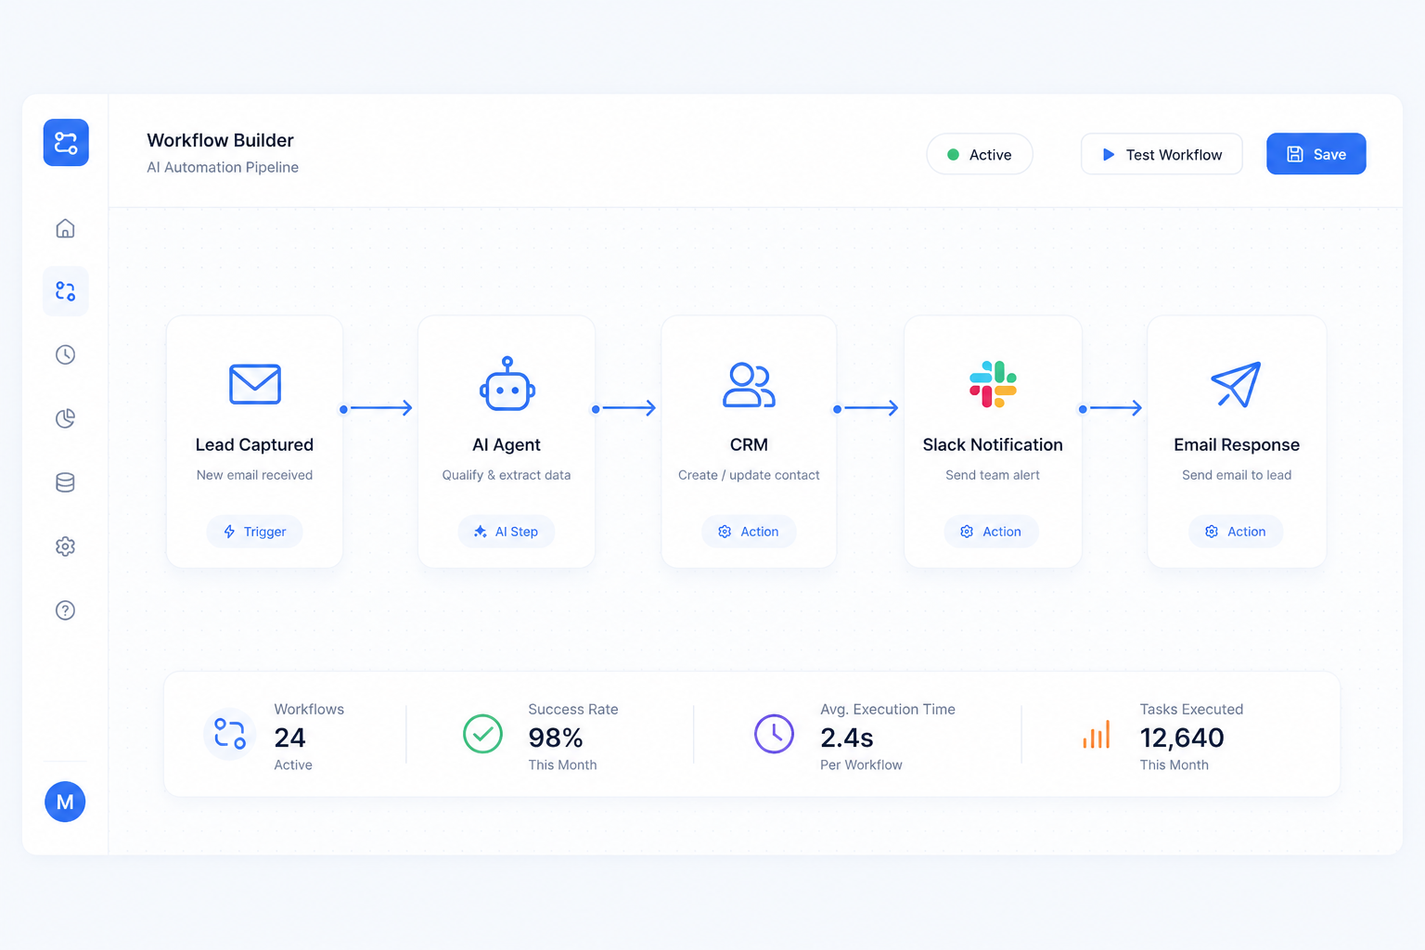Click the blue workflow app logo
This screenshot has height=950, width=1425.
(66, 143)
